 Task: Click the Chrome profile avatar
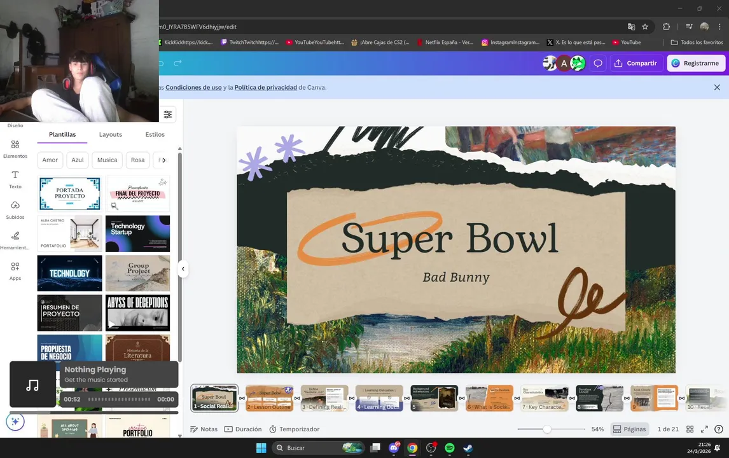[x=704, y=27]
